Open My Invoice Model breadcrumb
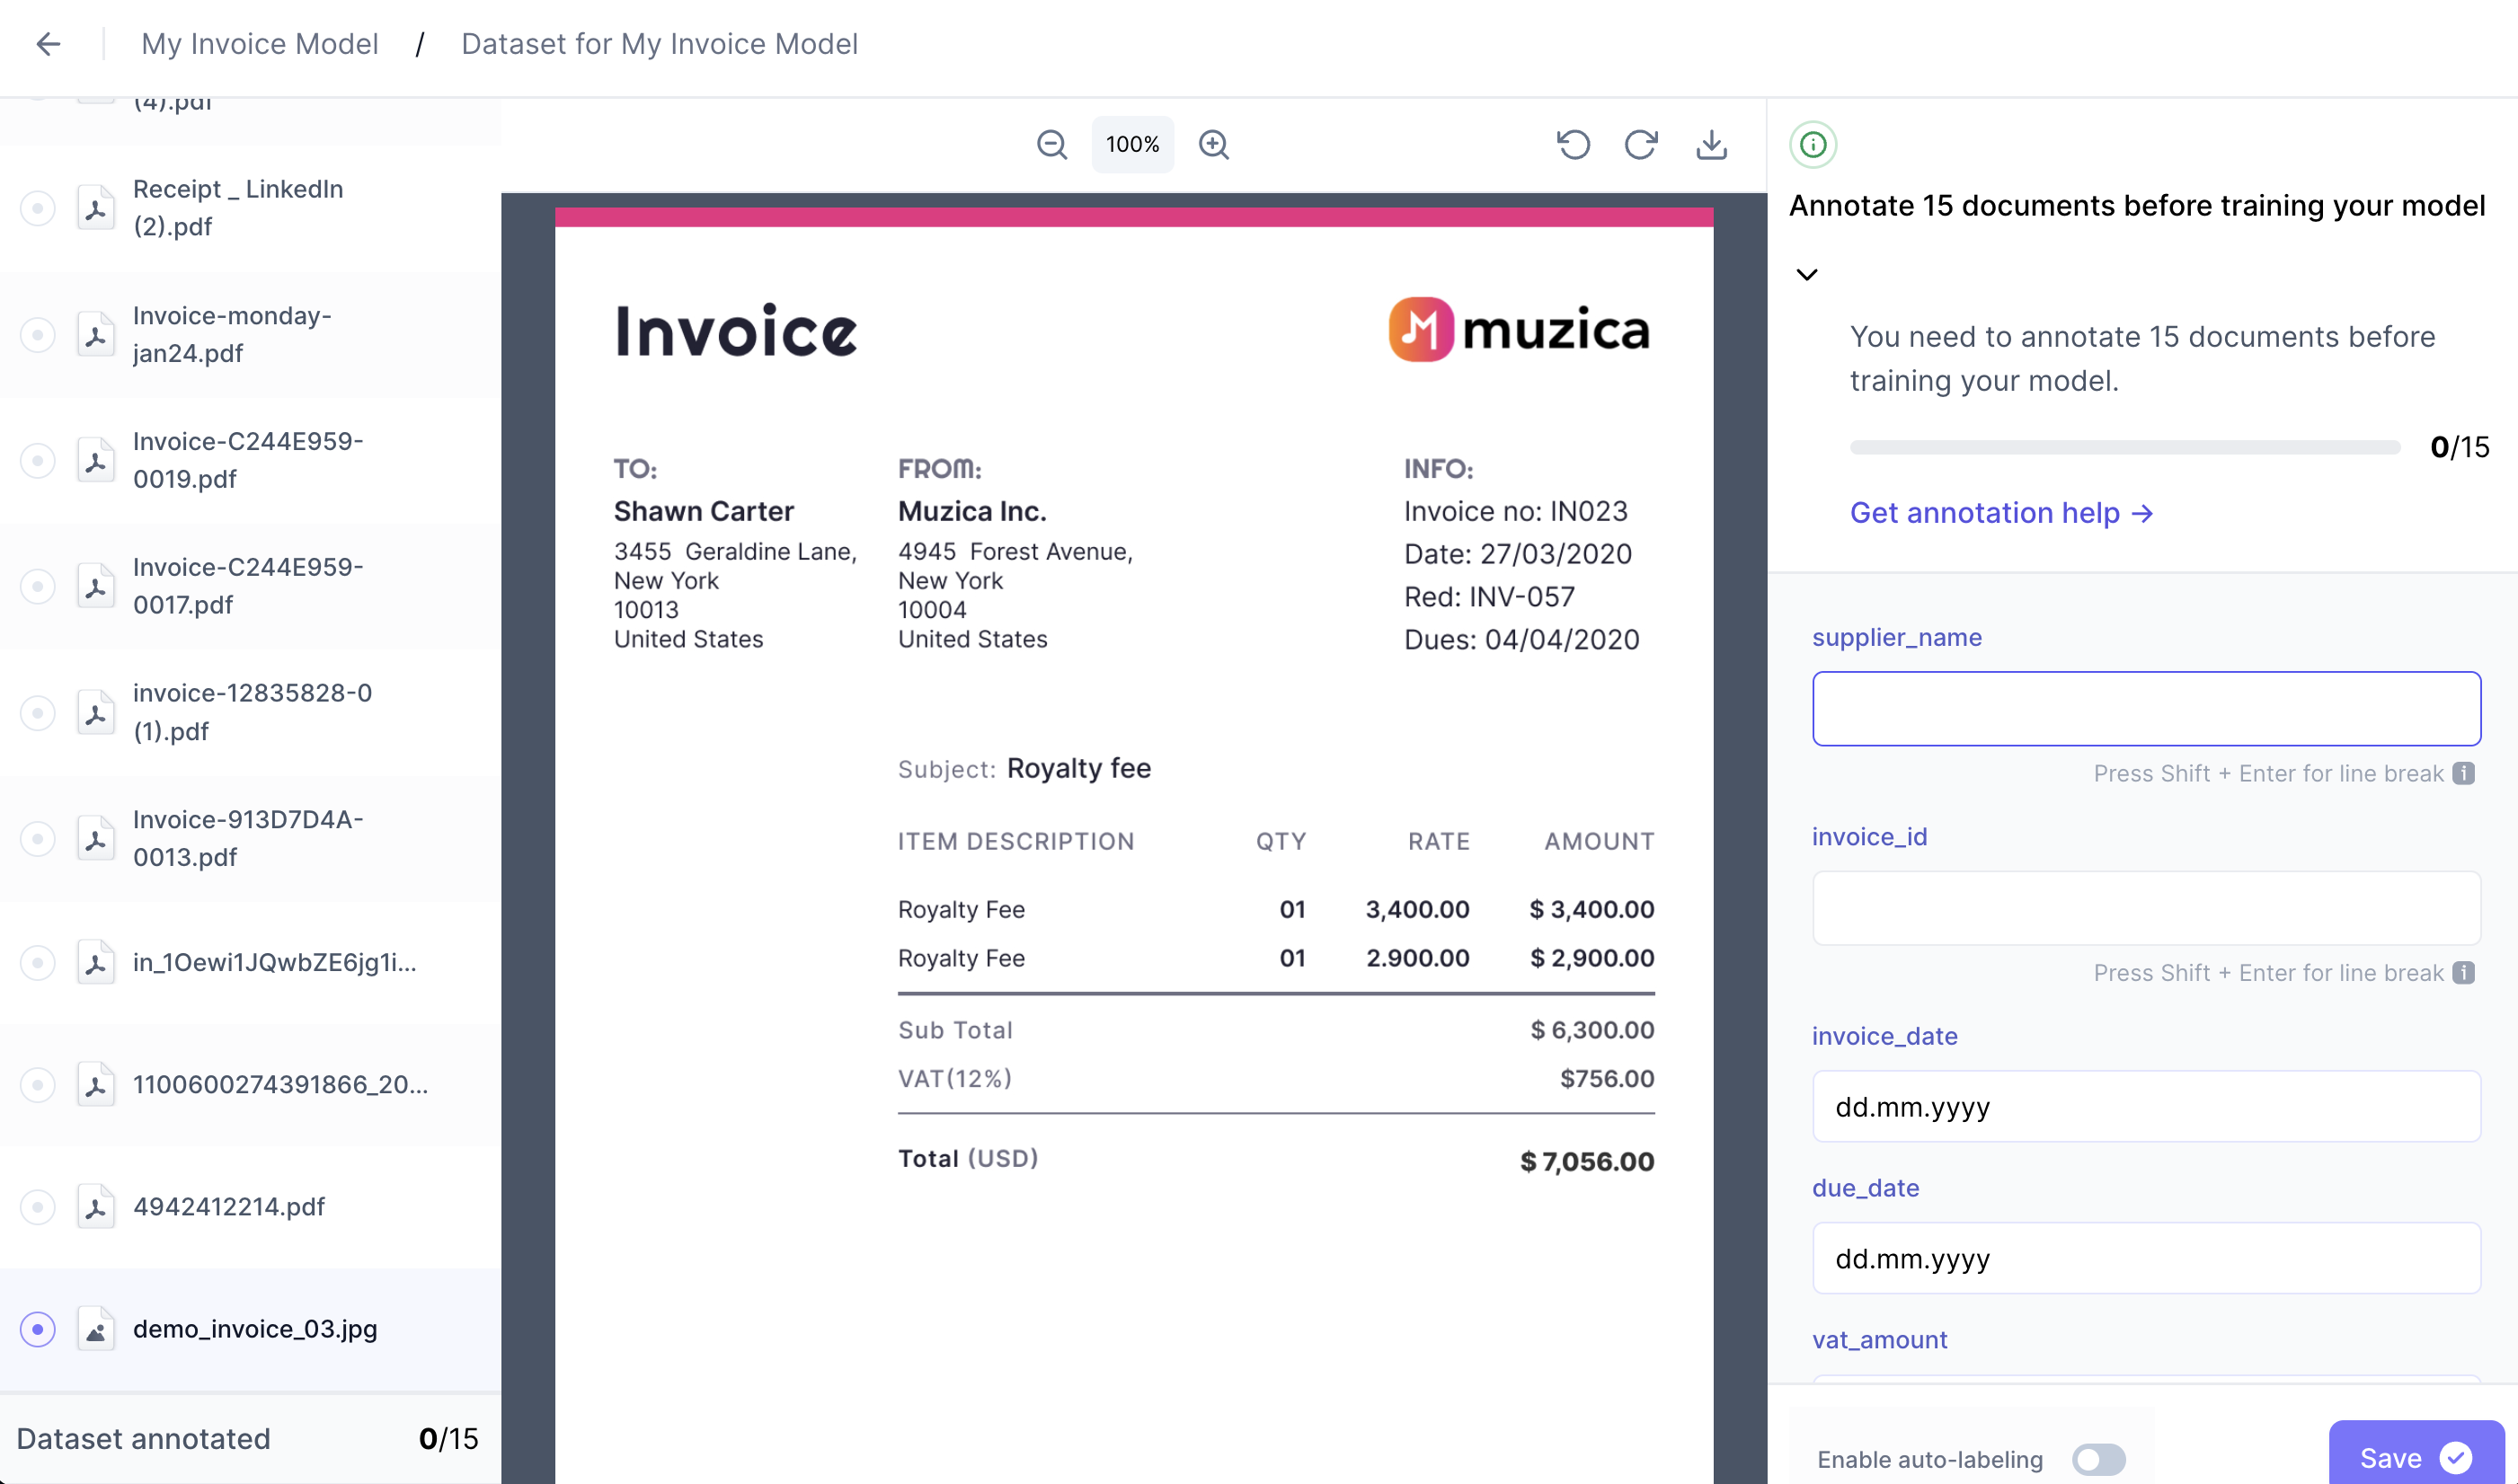 [260, 43]
